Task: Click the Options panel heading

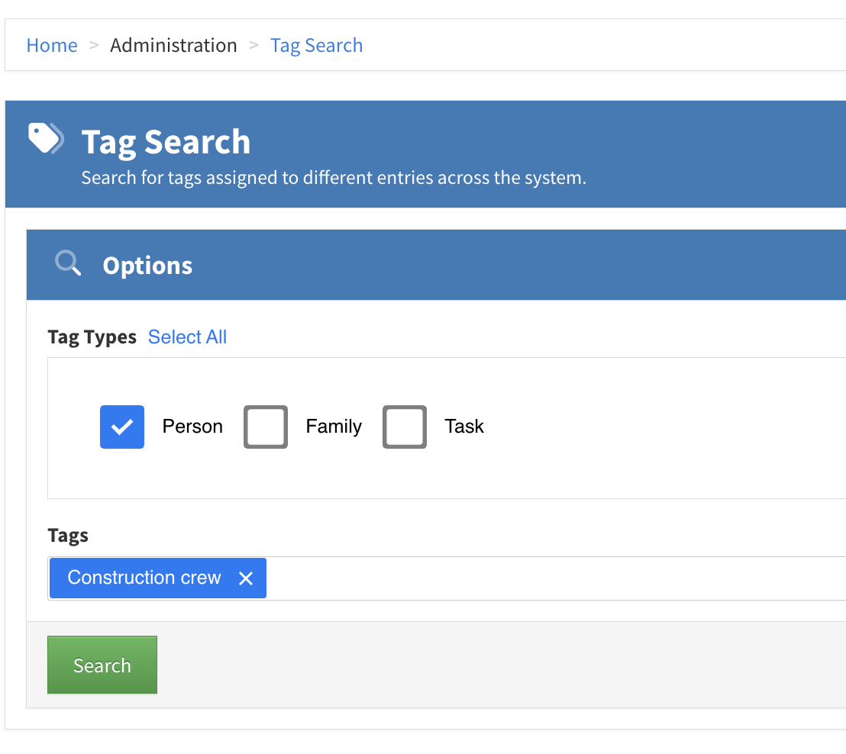Action: 147,266
